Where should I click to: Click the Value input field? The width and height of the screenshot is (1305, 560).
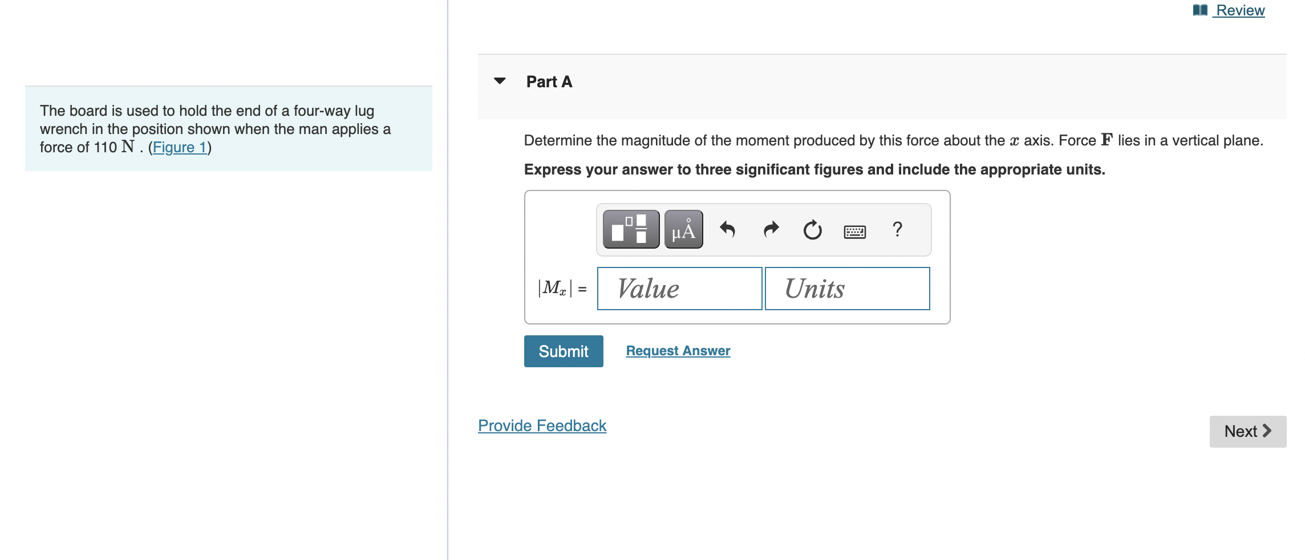coord(679,289)
